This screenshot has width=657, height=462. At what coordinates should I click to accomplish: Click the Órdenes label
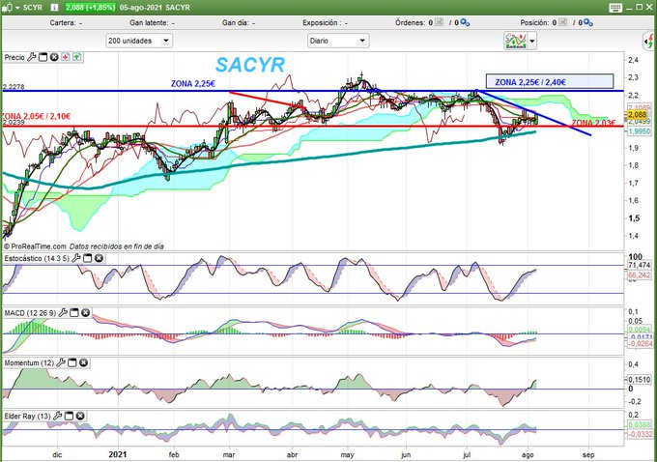411,22
